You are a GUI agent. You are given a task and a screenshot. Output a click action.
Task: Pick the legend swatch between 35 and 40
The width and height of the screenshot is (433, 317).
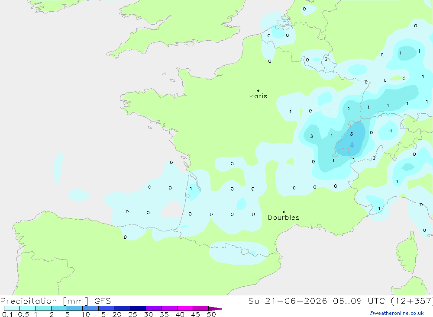(x=169, y=308)
